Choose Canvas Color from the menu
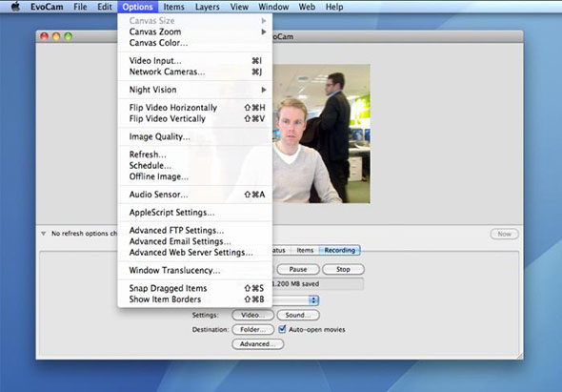This screenshot has width=562, height=392. click(x=195, y=43)
